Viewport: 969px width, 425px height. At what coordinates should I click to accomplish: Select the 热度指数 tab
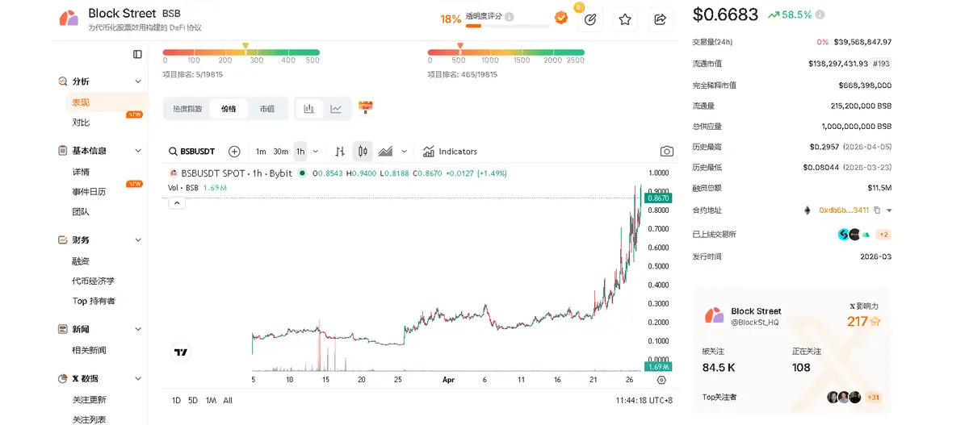point(187,109)
